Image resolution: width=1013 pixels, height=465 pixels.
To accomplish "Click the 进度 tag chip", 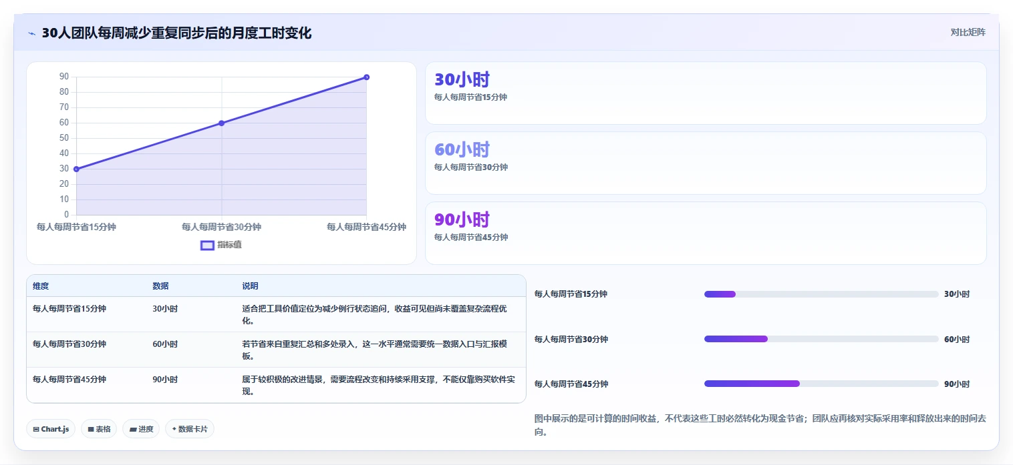I will pos(141,429).
